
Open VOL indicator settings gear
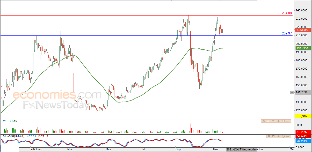(283, 121)
